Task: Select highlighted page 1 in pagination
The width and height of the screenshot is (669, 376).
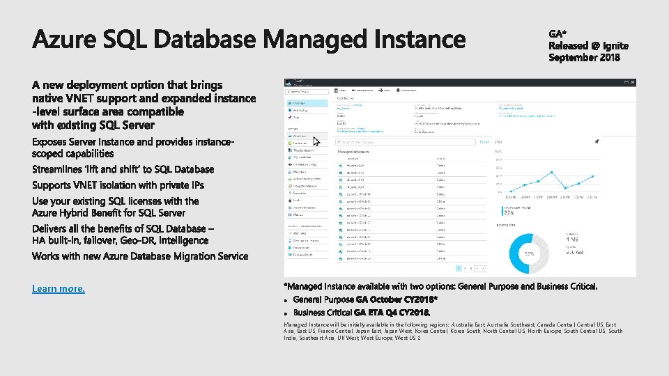Action: point(459,269)
